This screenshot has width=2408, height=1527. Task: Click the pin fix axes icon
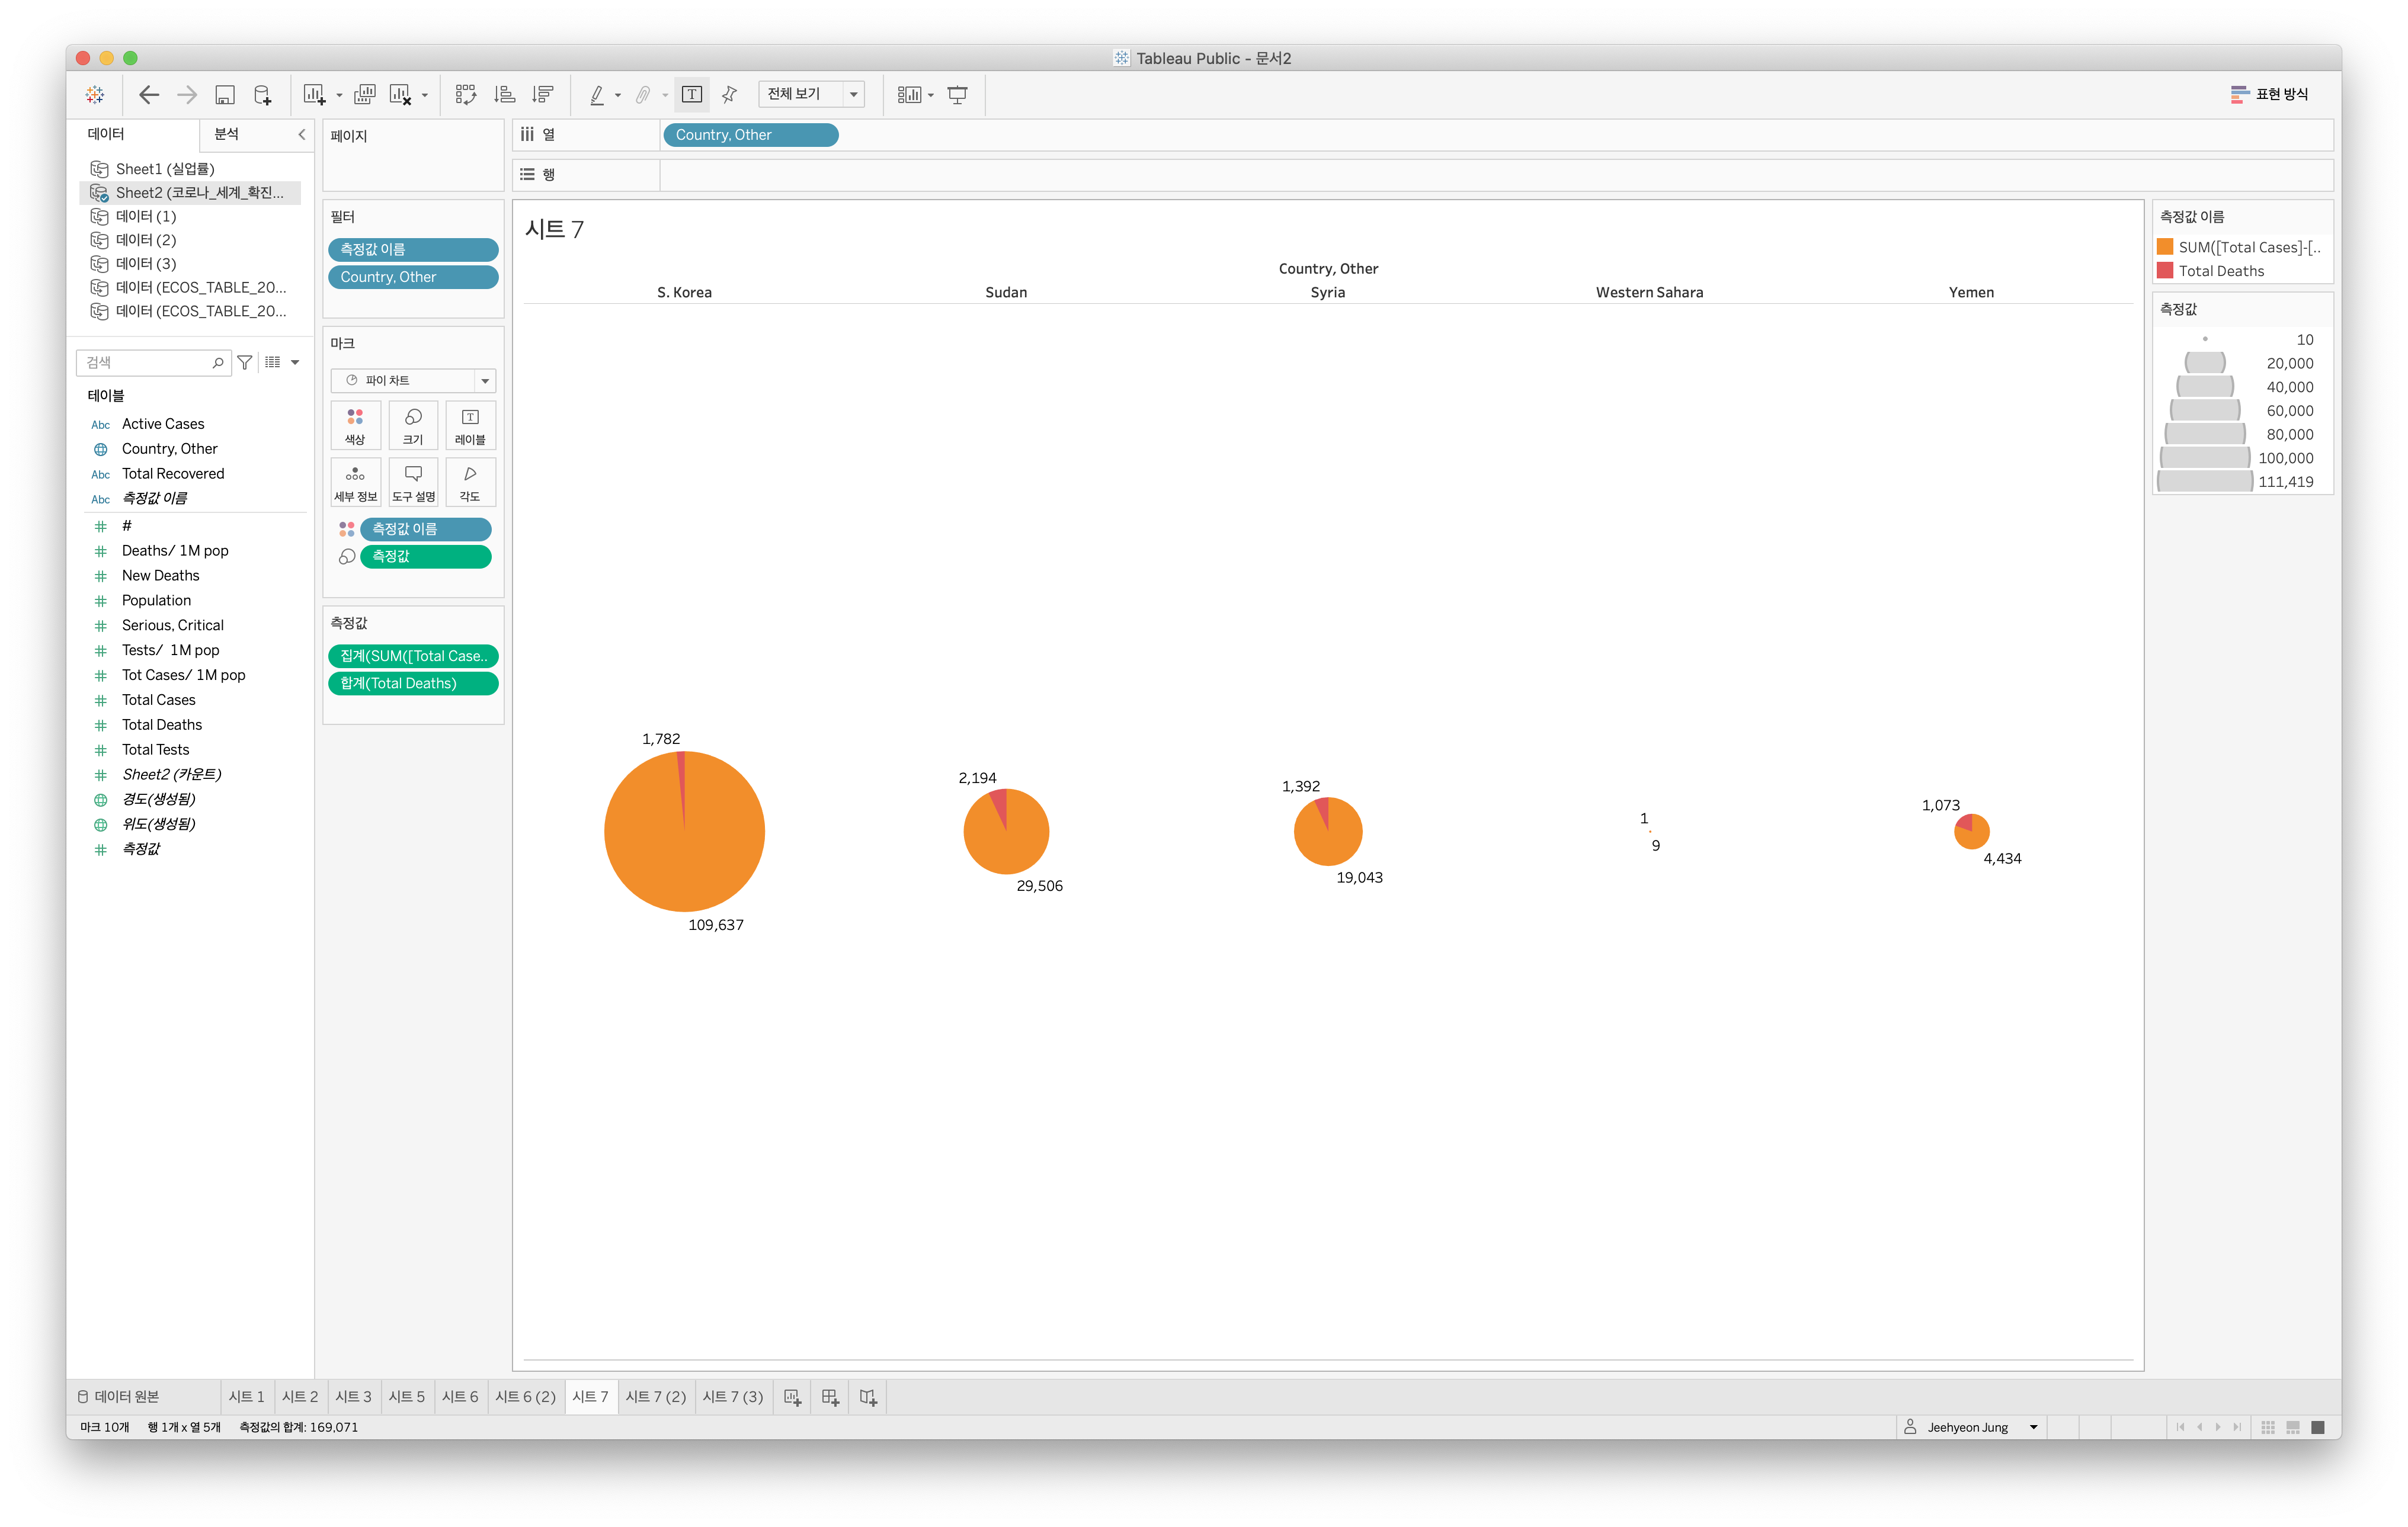click(x=730, y=95)
